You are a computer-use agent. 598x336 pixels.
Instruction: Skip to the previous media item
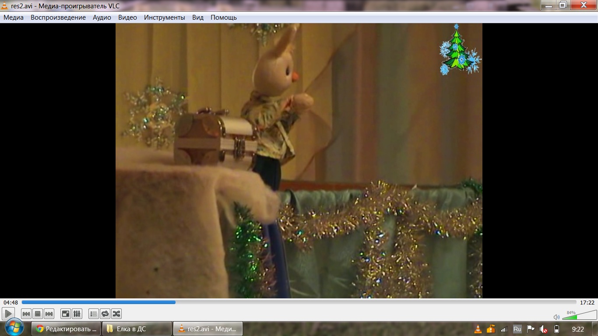tap(26, 314)
